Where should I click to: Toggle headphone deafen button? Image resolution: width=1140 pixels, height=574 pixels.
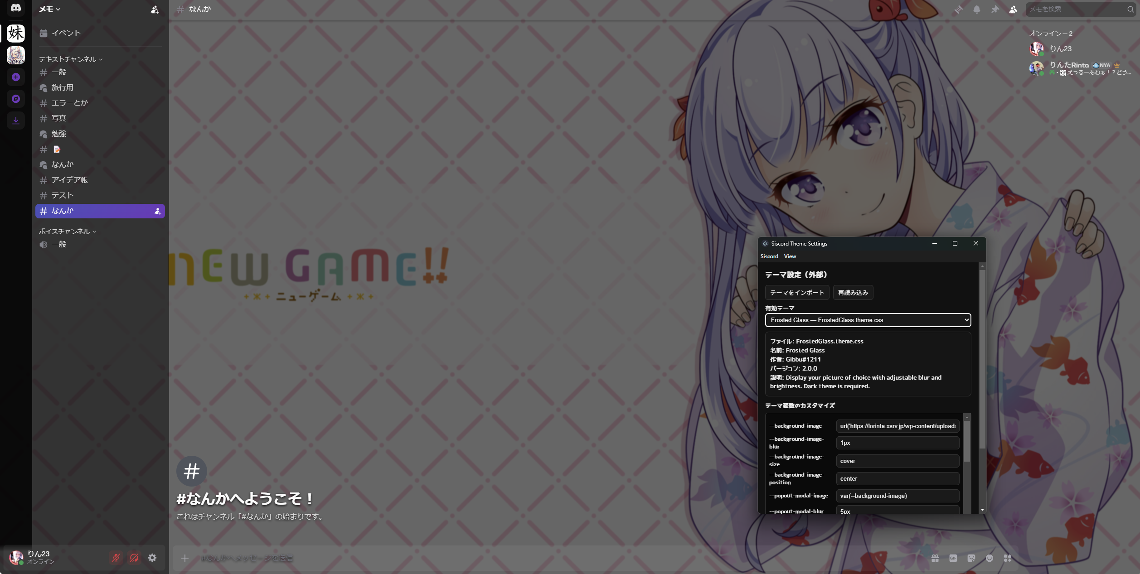134,558
